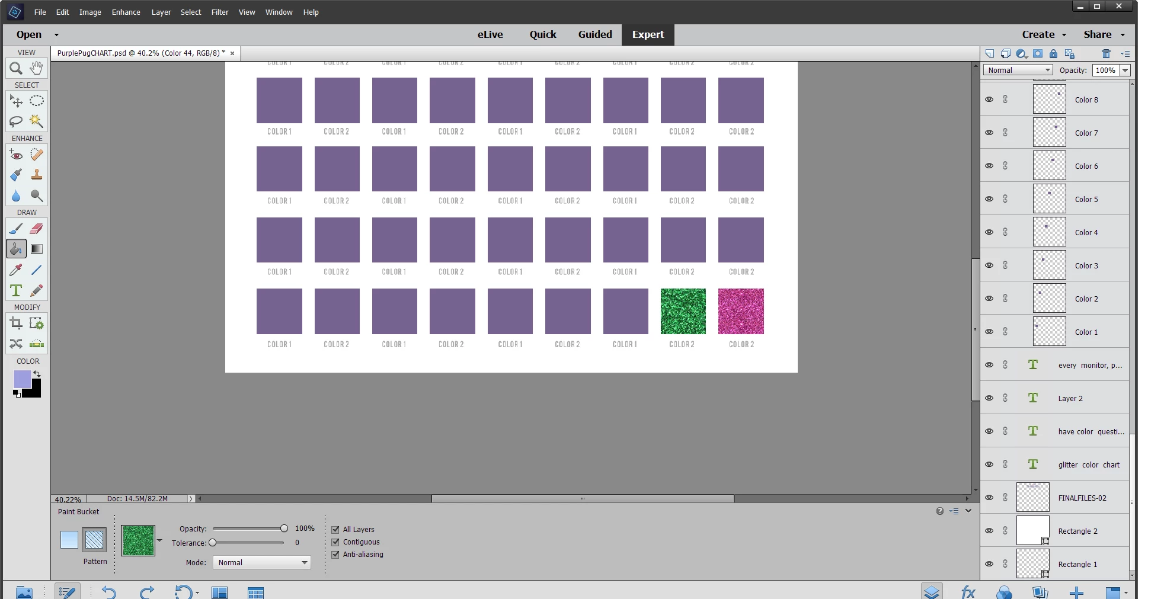Open the pattern picker dropdown arrow

pos(159,540)
